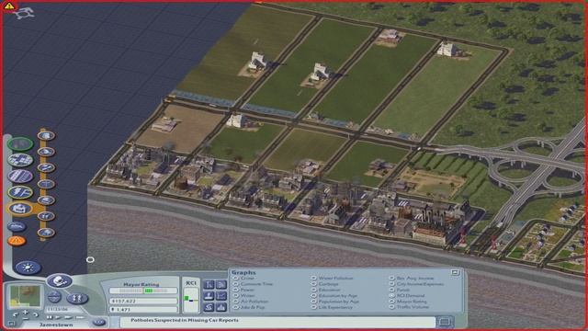Switch to My Sim Mode with two-people button
Viewport: 588px width, 331px height.
tap(77, 298)
